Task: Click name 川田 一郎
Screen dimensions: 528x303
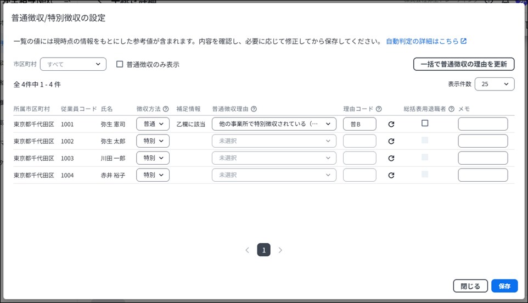Action: pos(113,158)
